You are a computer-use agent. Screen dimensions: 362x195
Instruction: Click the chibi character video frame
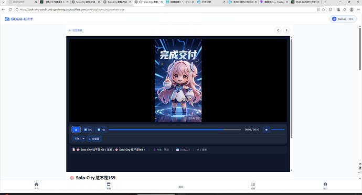coord(178,80)
